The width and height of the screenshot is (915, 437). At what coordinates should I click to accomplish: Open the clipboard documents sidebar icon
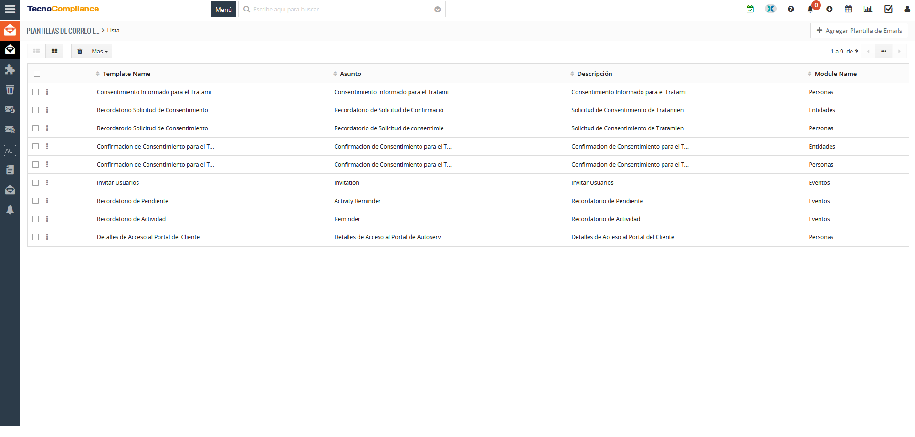10,170
